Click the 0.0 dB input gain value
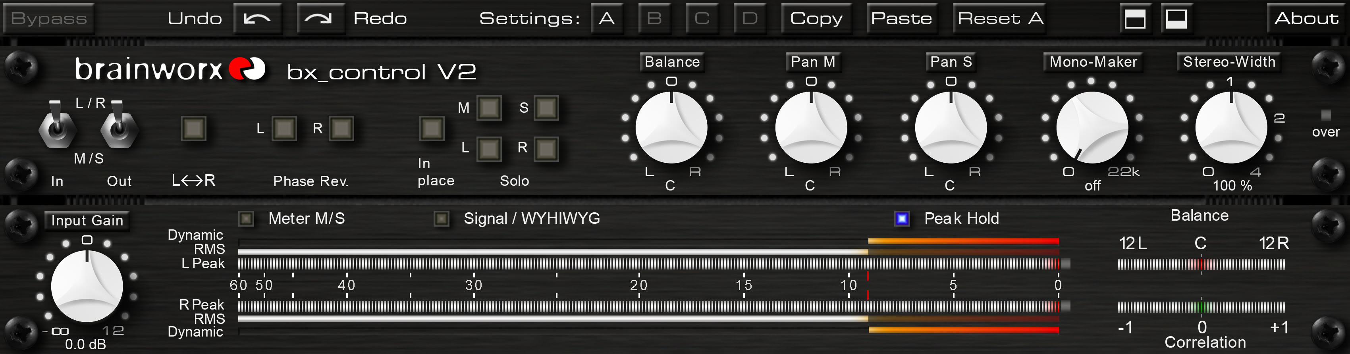This screenshot has height=354, width=1350. (85, 344)
